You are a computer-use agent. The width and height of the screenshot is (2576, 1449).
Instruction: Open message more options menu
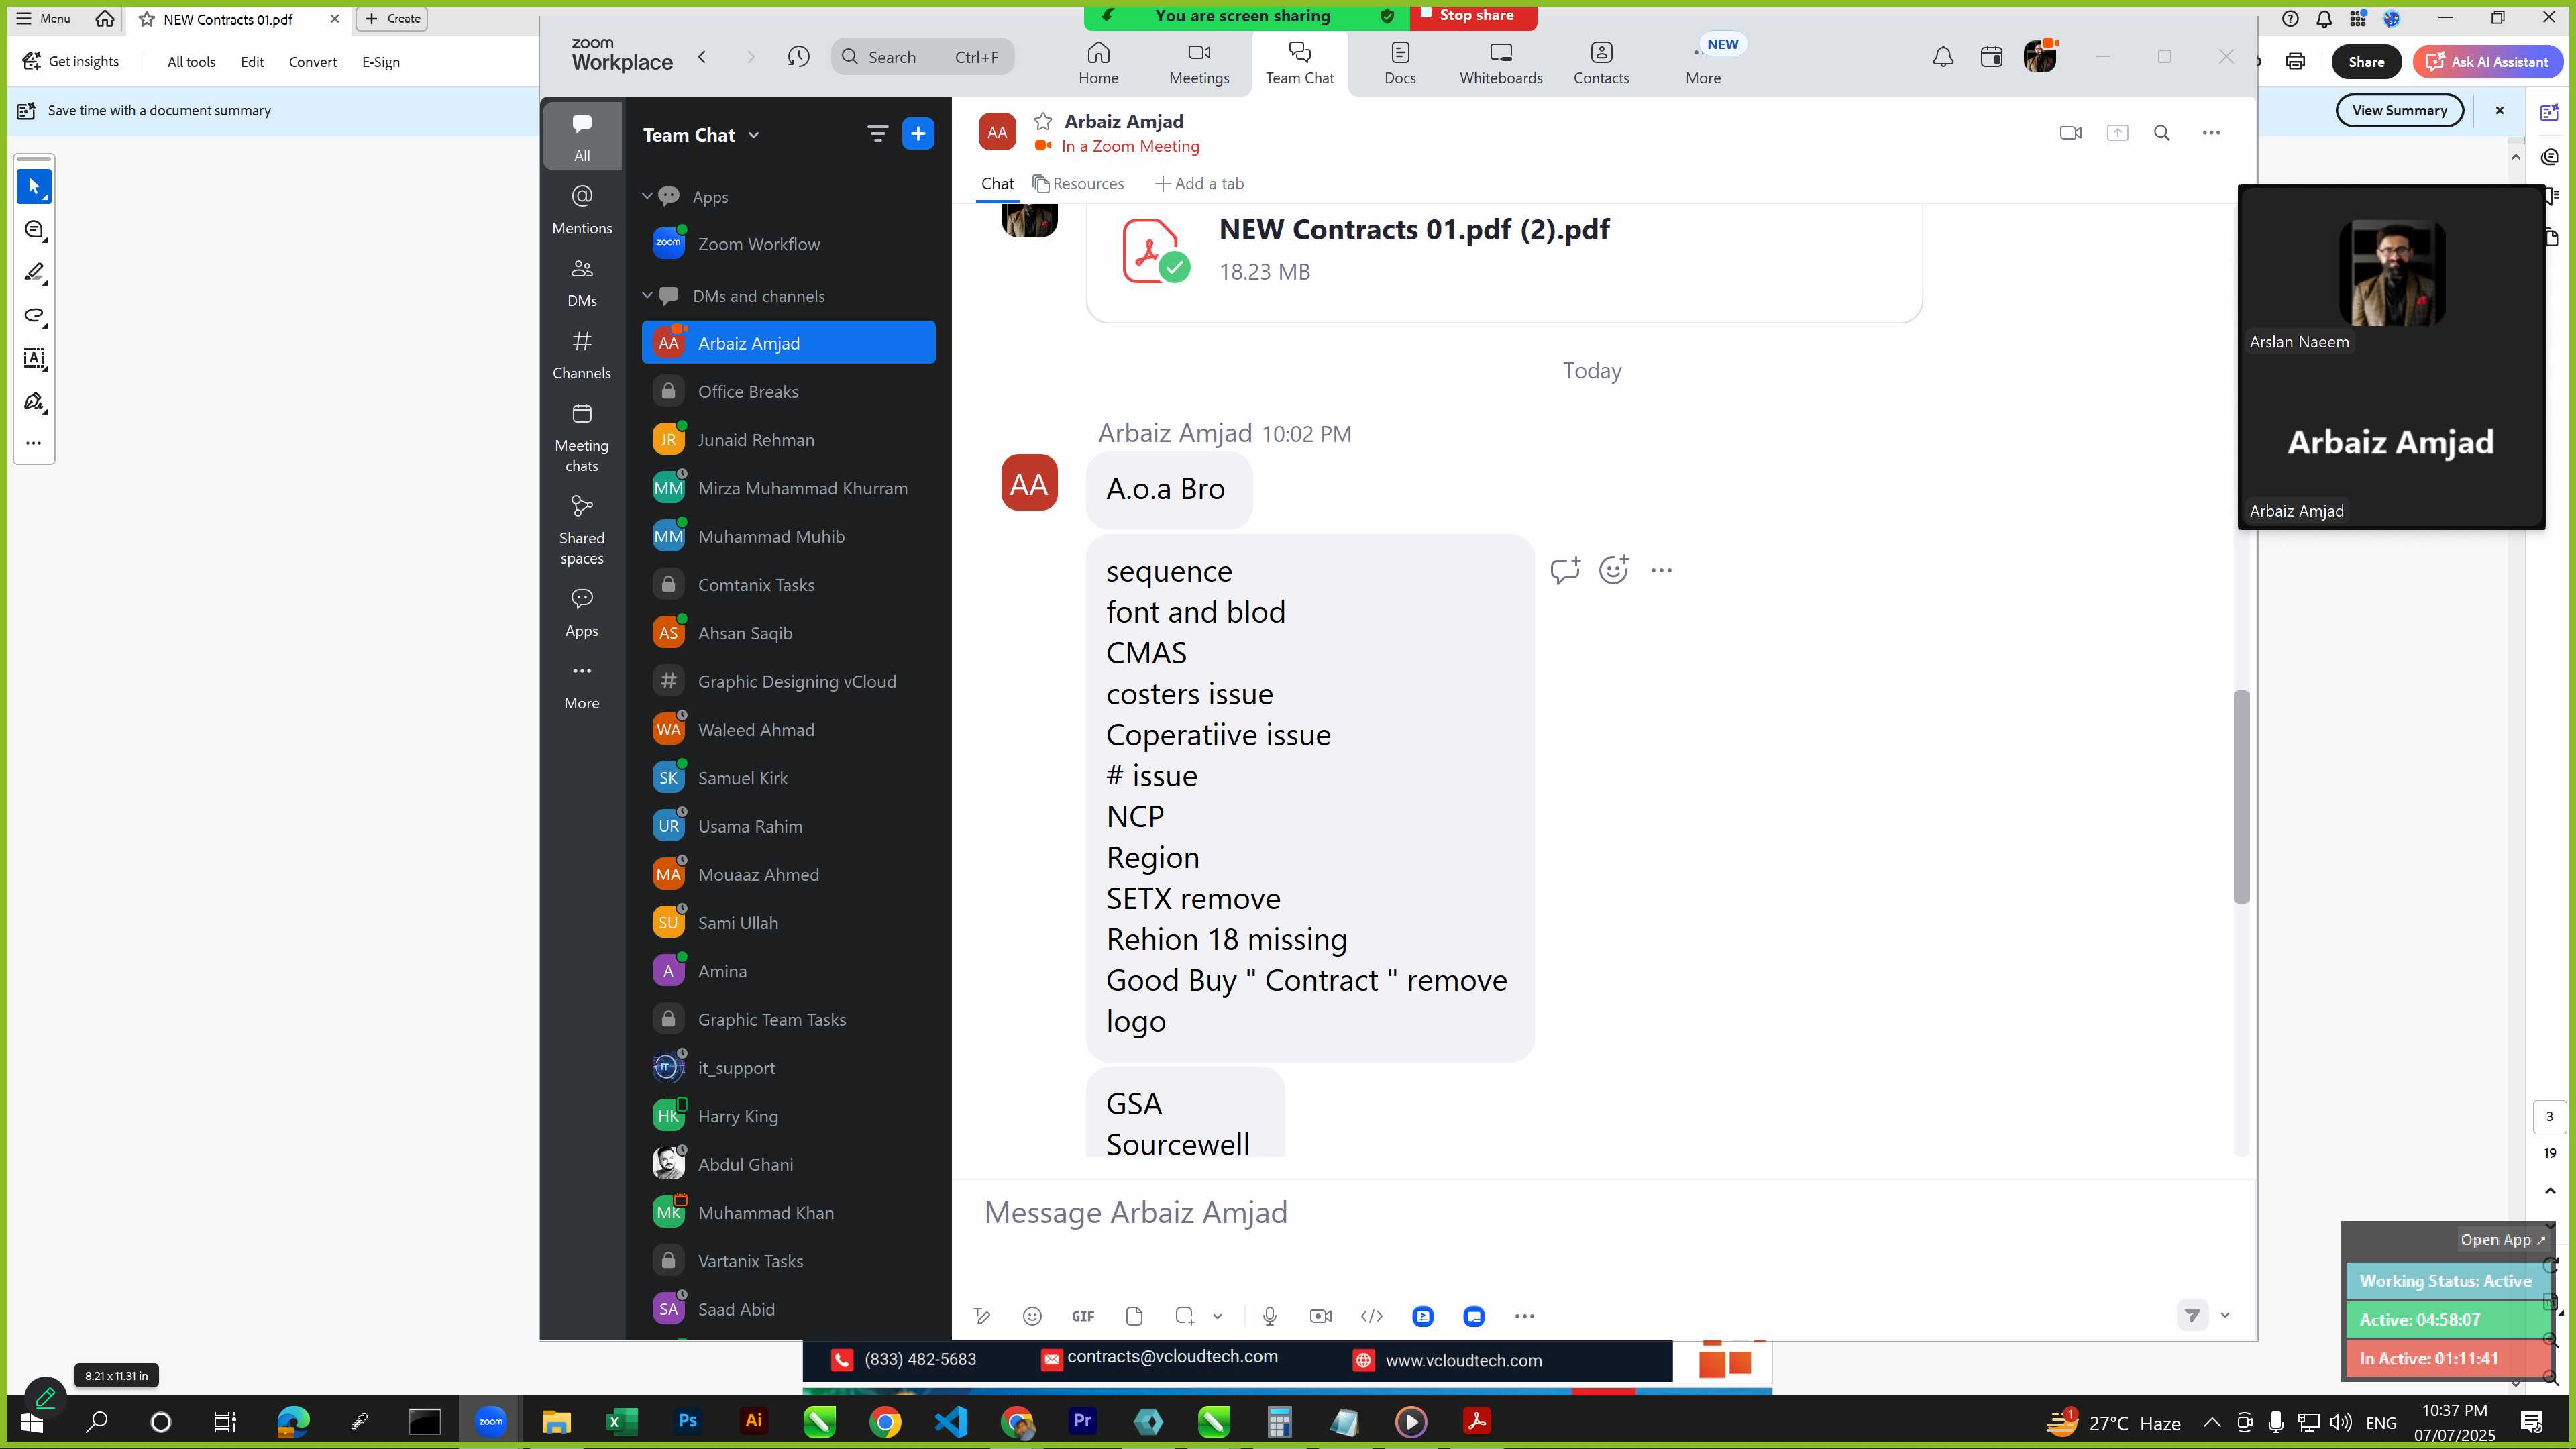(x=1661, y=570)
